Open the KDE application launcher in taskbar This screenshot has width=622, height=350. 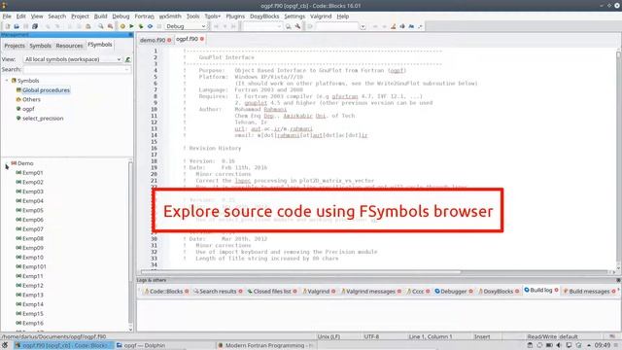pos(5,346)
